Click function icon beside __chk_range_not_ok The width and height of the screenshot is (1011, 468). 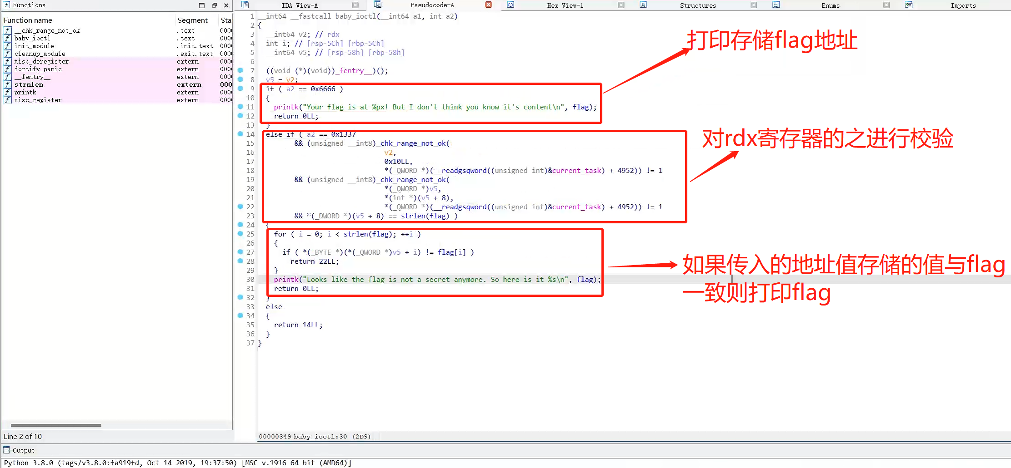coord(7,30)
